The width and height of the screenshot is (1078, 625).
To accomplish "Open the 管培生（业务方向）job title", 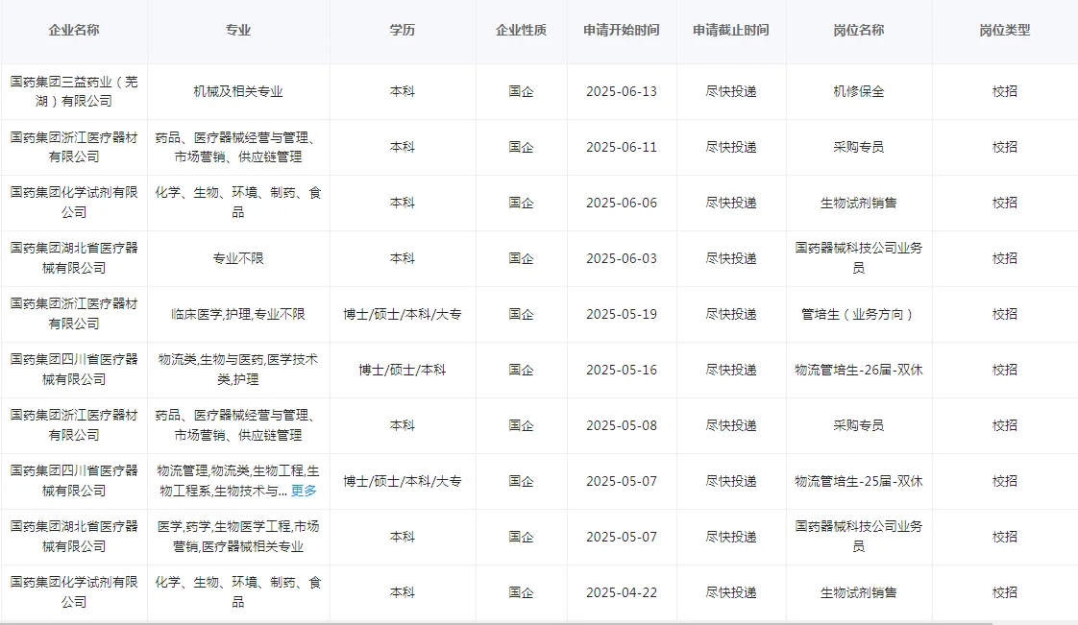I will click(x=859, y=314).
